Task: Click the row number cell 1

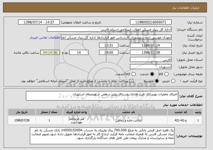Action: tap(198, 121)
